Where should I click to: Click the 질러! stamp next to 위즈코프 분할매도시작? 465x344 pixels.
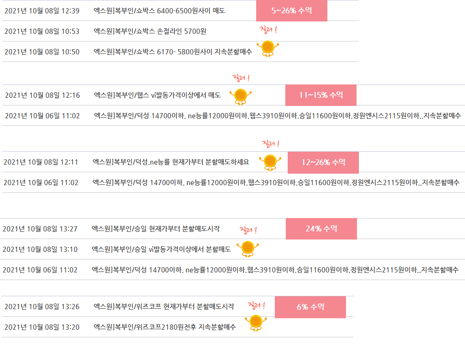[x=257, y=305]
